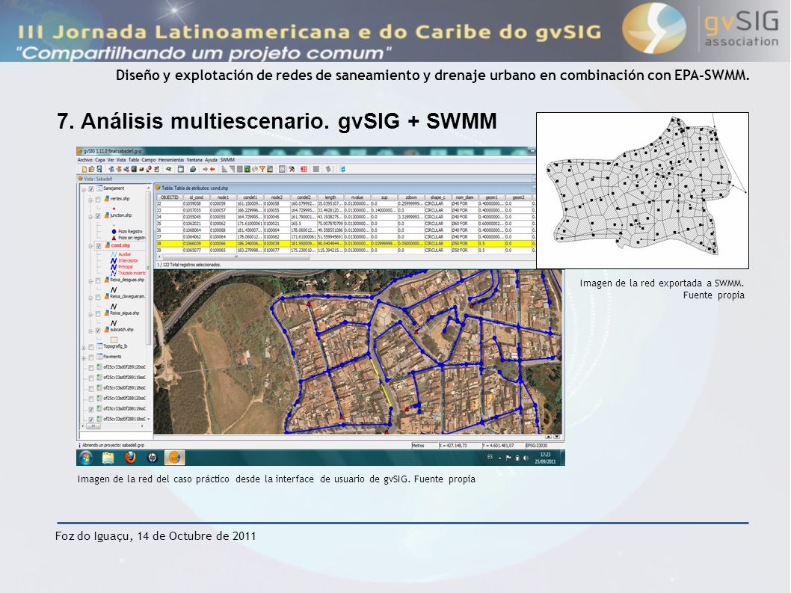This screenshot has height=593, width=791.
Task: Click the gvSIG taskbar button
Action: tap(174, 458)
